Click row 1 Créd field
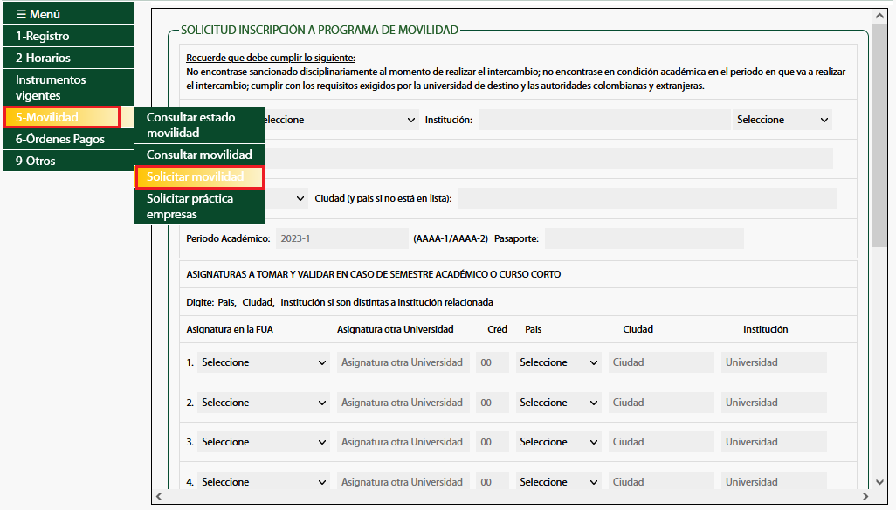The height and width of the screenshot is (510, 896). [493, 362]
